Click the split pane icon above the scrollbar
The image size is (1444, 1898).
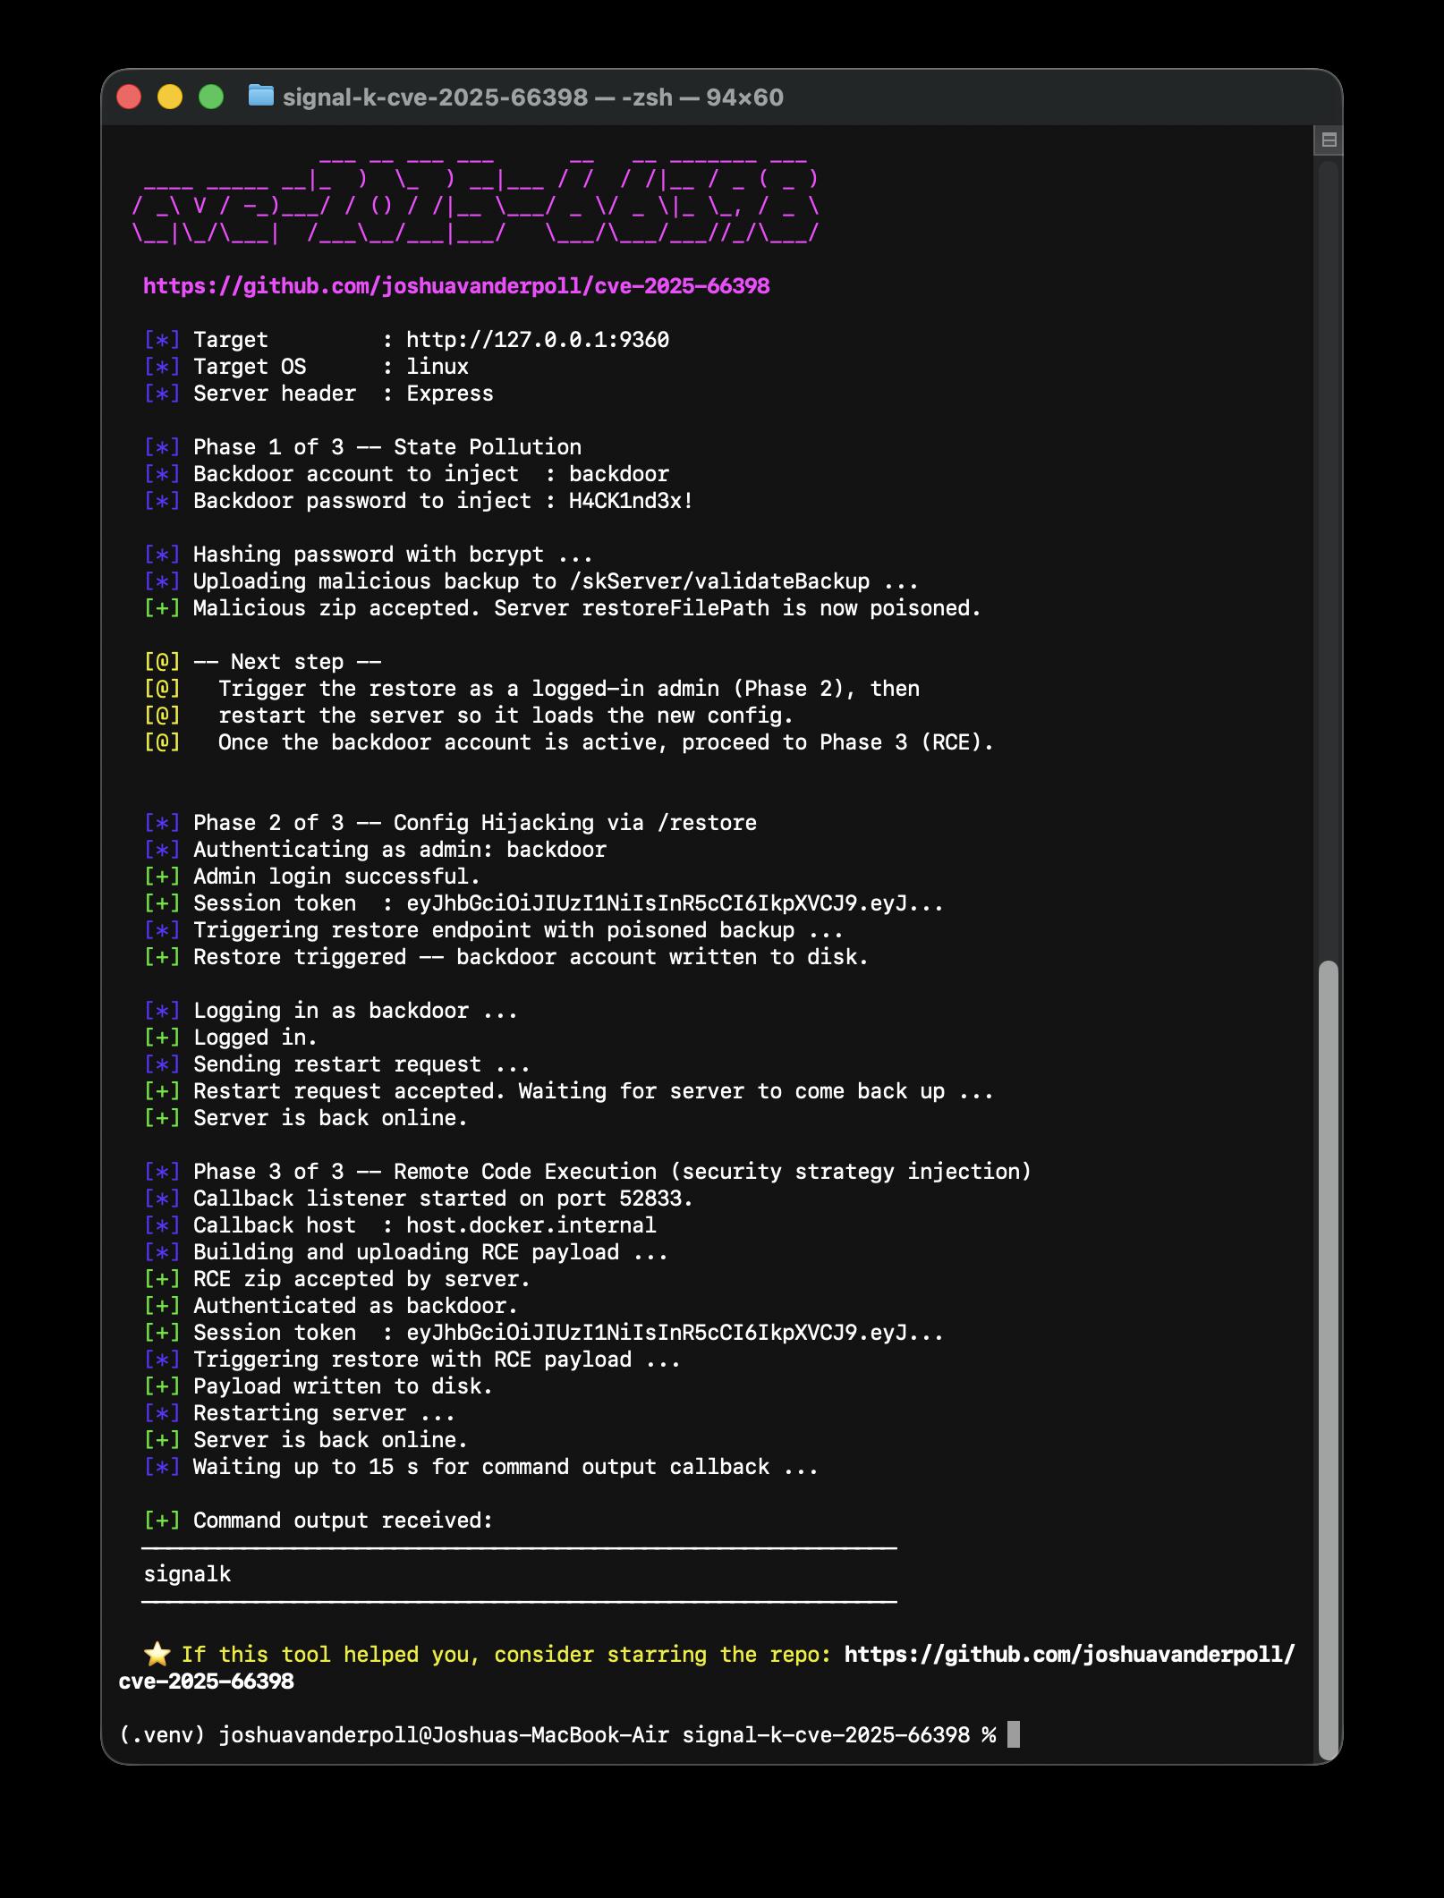click(x=1329, y=140)
